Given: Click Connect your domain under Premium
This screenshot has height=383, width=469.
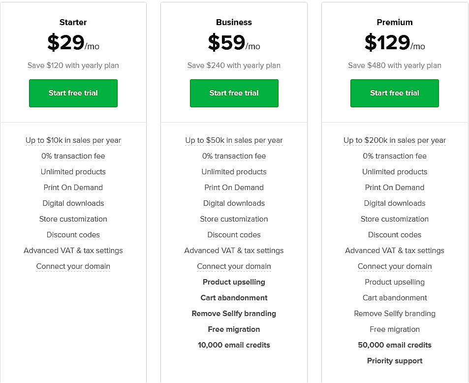Looking at the screenshot, I should click(394, 266).
